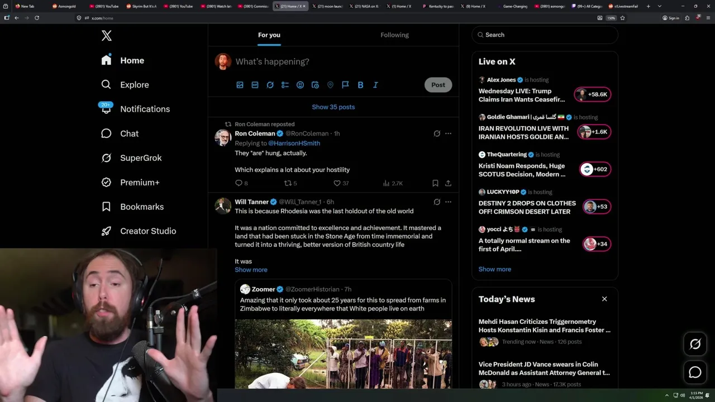Open Premium+ in the sidebar
This screenshot has height=402, width=715.
(x=130, y=183)
